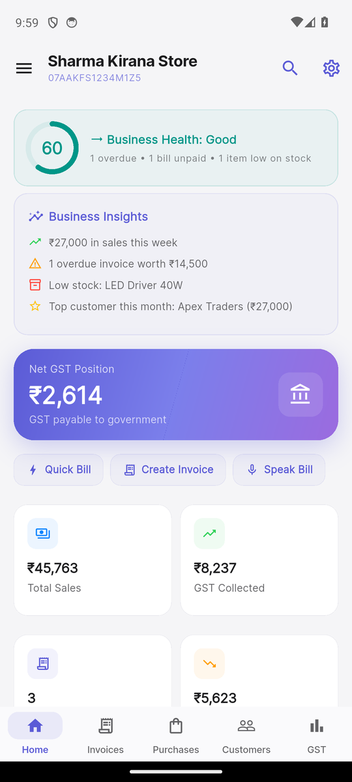The image size is (352, 782).
Task: Tap the invoice count receipt icon
Action: (x=42, y=664)
